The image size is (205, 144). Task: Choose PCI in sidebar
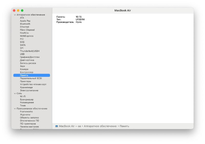point(22,39)
